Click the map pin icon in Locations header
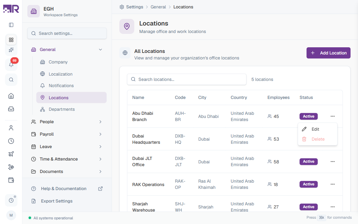This screenshot has width=358, height=224. coord(127,26)
